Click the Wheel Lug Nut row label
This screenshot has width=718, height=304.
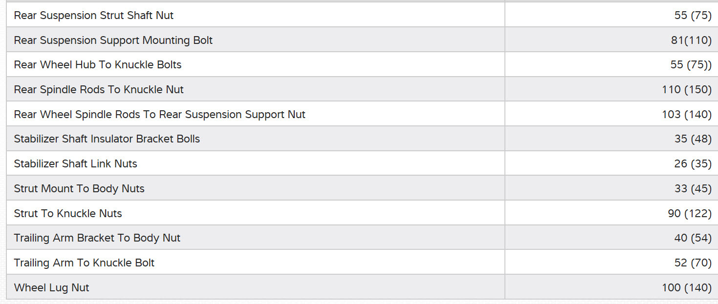[x=52, y=288]
